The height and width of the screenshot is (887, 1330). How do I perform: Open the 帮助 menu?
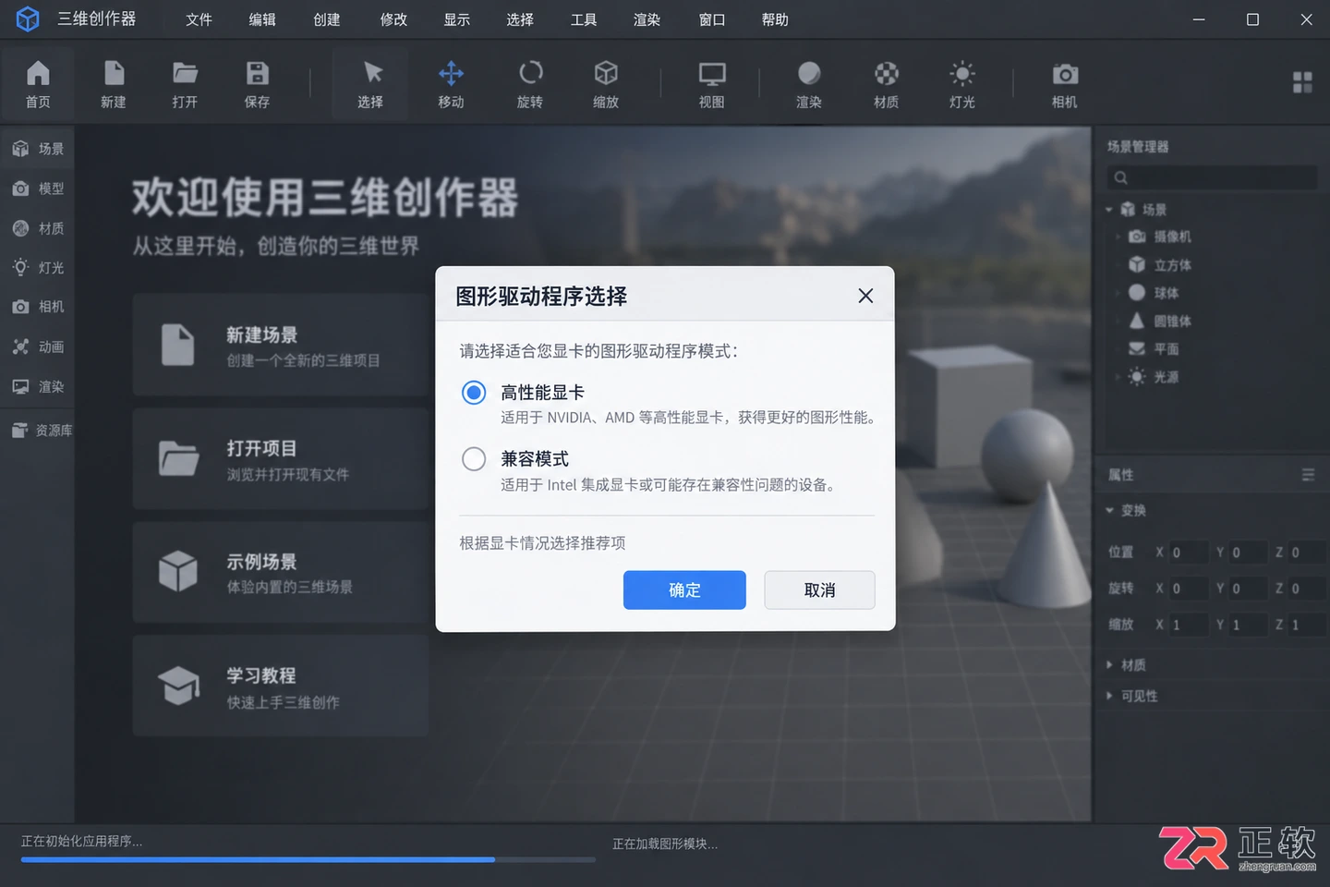pos(775,19)
